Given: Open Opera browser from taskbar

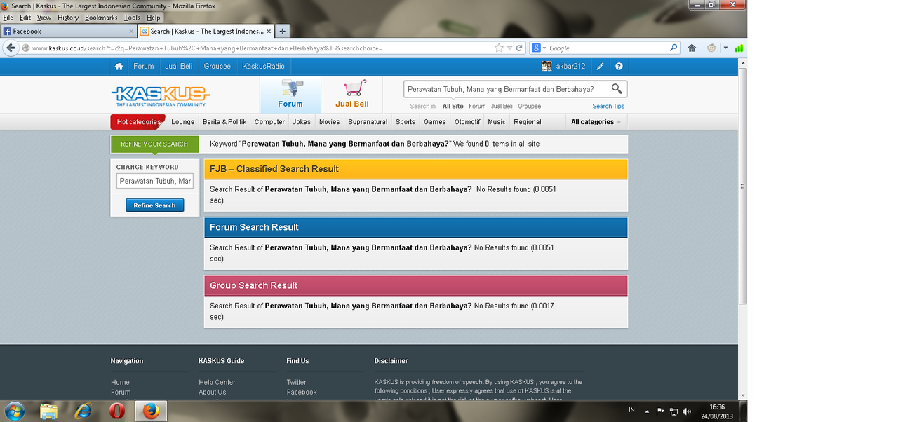Looking at the screenshot, I should 117,411.
